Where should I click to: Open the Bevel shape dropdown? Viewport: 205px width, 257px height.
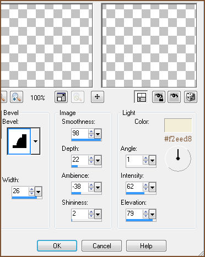pyautogui.click(x=35, y=141)
